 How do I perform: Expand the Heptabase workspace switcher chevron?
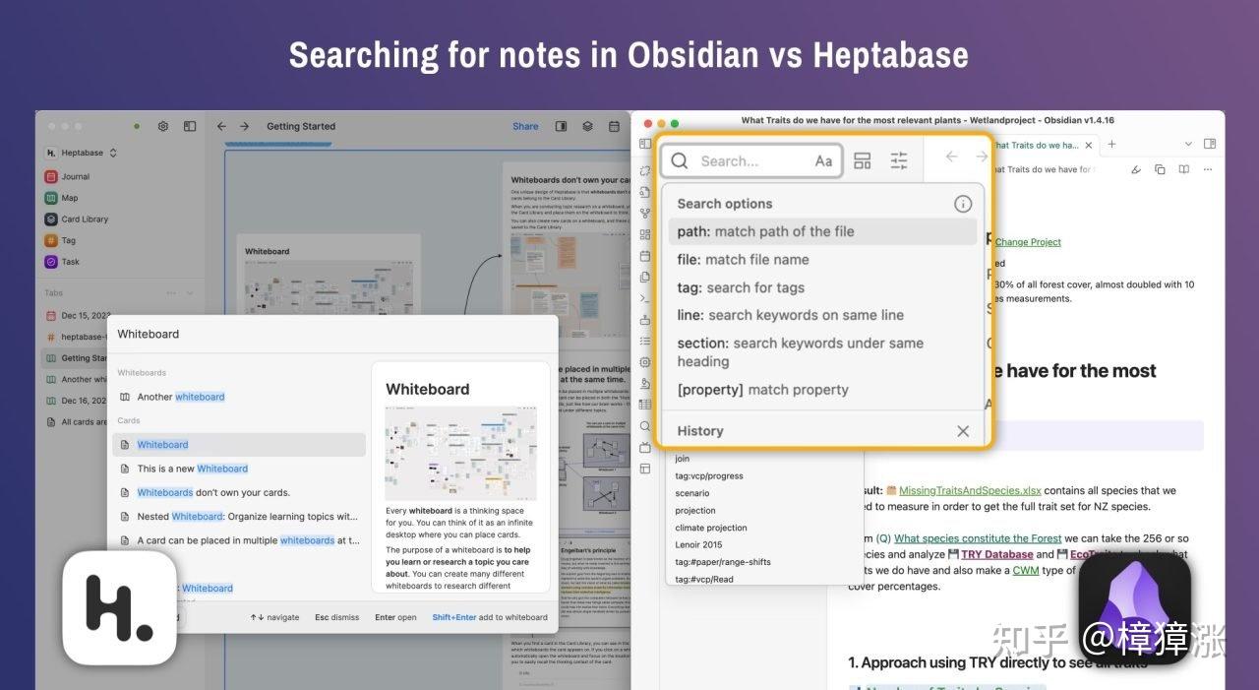(114, 154)
